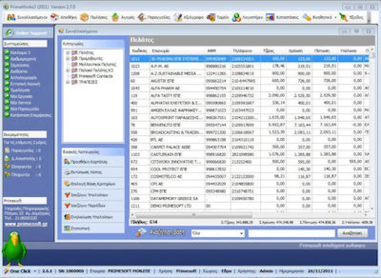The width and height of the screenshot is (381, 278).
Task: Click the Έξοδος exit toolbar icon
Action: (x=343, y=17)
